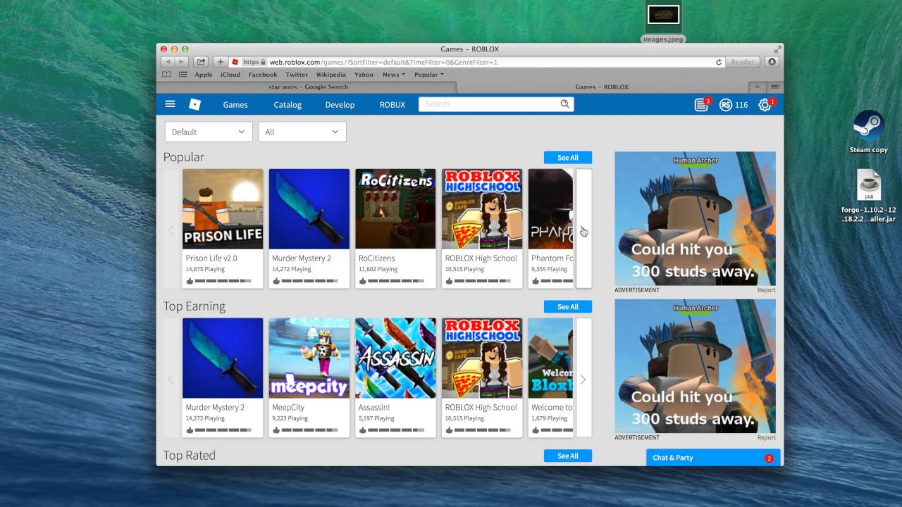Open ROBLOX High School thumbnail in Popular

tap(482, 209)
